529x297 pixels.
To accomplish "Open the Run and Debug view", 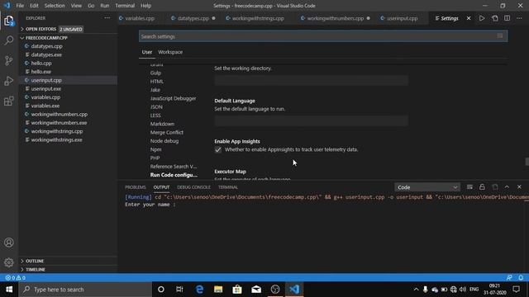I will pyautogui.click(x=9, y=81).
